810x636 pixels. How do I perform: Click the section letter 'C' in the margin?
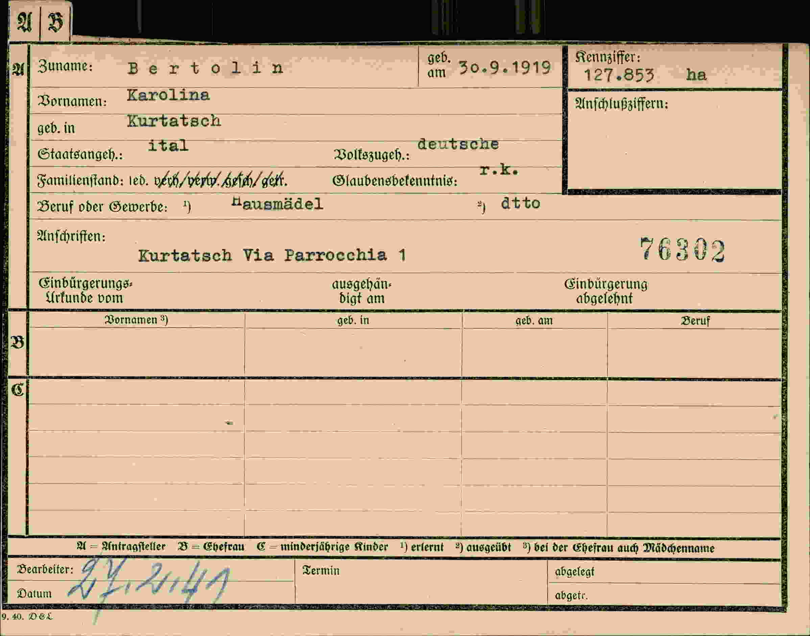tap(18, 390)
